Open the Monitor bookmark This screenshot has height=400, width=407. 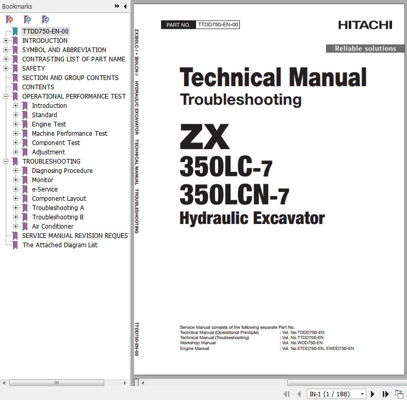click(43, 180)
